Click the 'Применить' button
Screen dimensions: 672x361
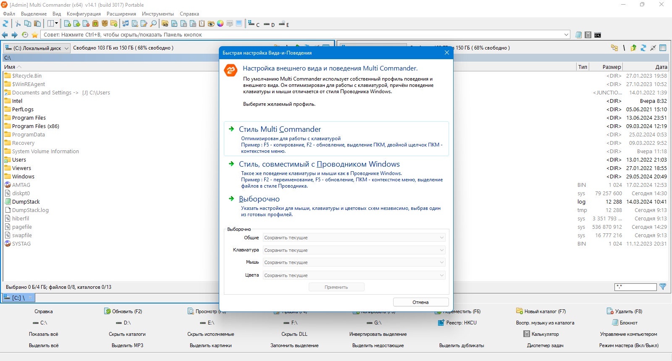336,287
